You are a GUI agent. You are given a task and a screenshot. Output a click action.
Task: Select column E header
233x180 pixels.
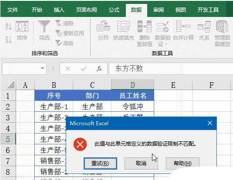(x=173, y=85)
